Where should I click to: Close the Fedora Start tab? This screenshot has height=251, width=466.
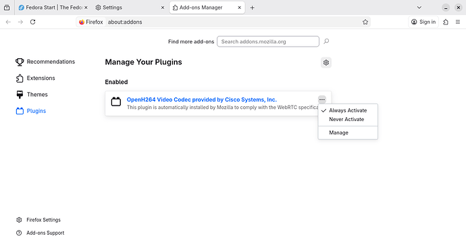tap(86, 7)
